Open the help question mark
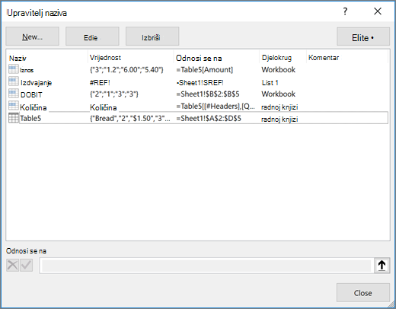The height and width of the screenshot is (309, 396). (x=345, y=11)
